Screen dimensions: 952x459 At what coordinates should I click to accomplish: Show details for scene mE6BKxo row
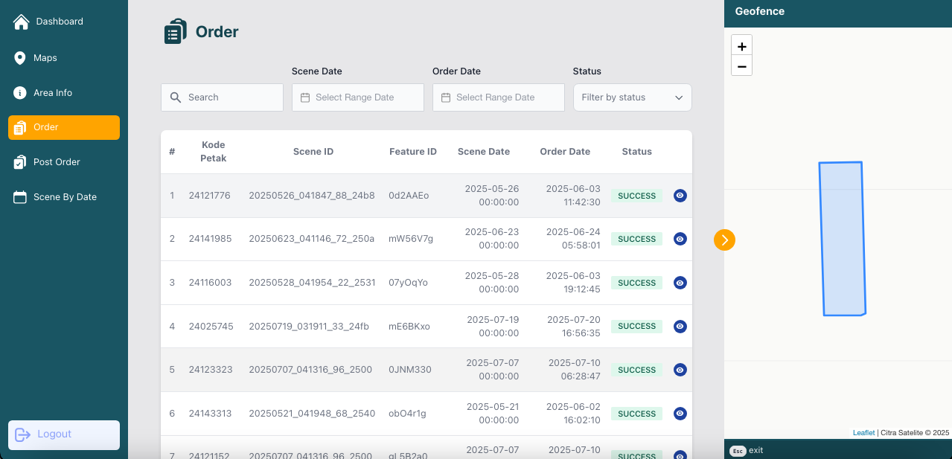[x=680, y=326]
